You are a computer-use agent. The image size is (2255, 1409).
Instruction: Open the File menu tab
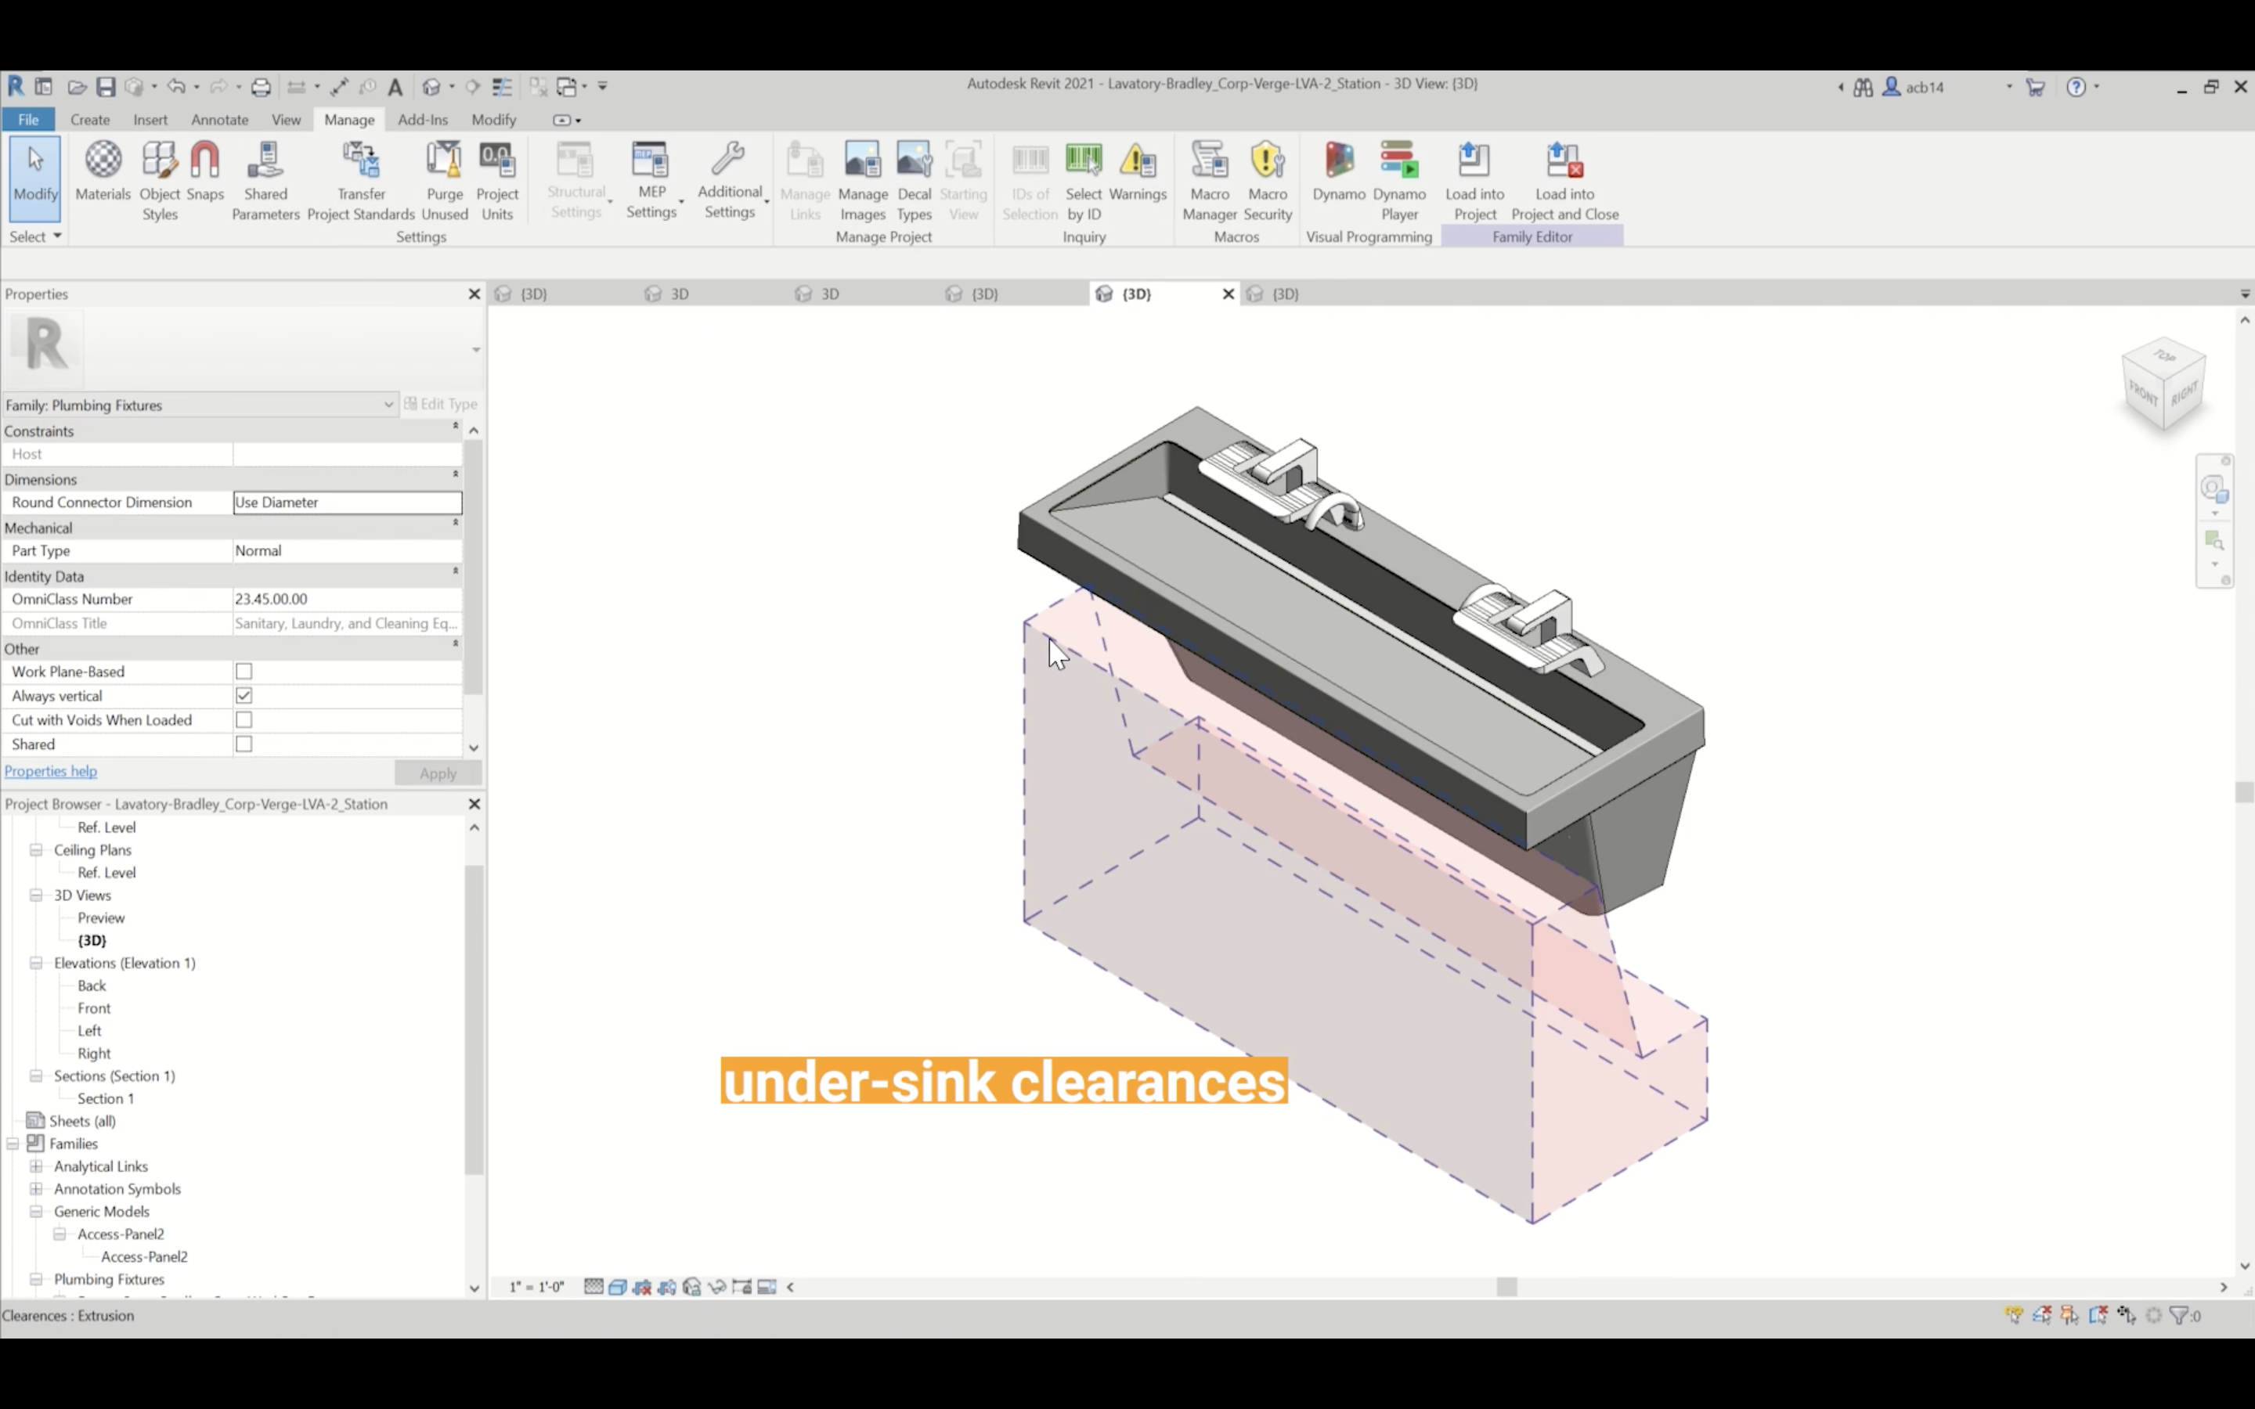(28, 119)
